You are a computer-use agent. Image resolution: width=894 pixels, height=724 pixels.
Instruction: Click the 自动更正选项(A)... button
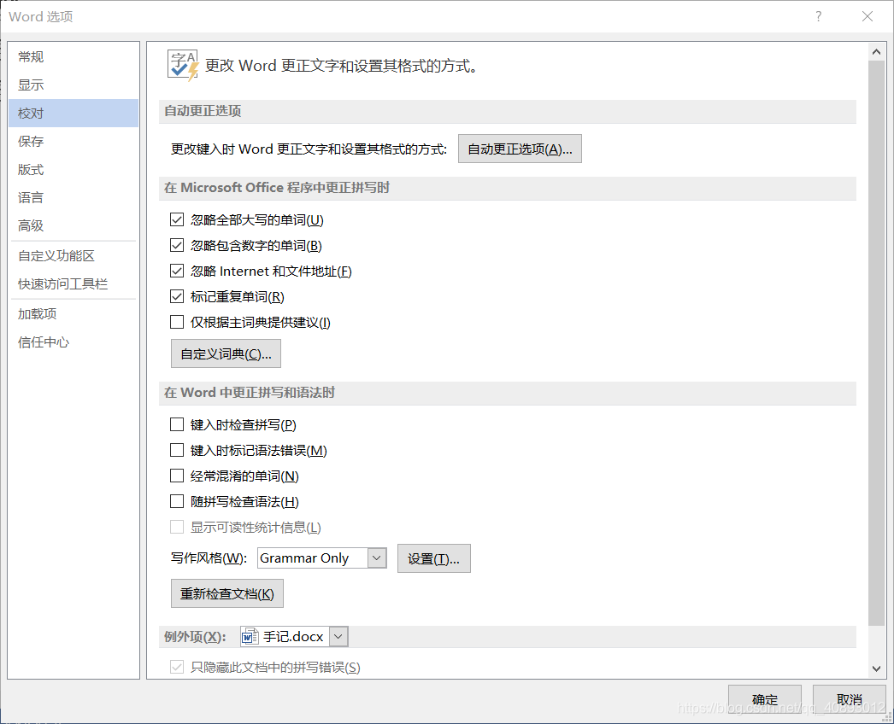point(520,149)
